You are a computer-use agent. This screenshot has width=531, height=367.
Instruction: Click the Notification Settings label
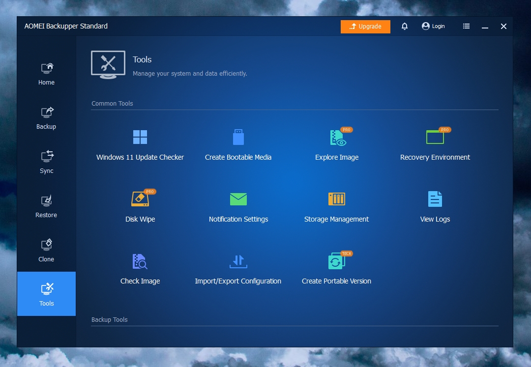[x=238, y=219]
